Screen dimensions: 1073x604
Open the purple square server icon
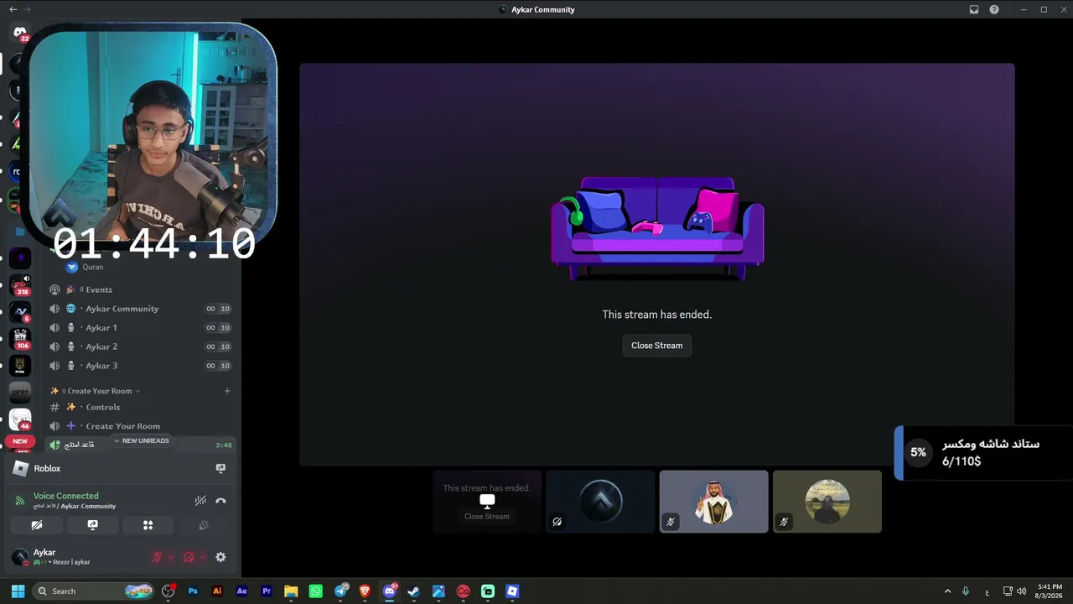coord(20,258)
